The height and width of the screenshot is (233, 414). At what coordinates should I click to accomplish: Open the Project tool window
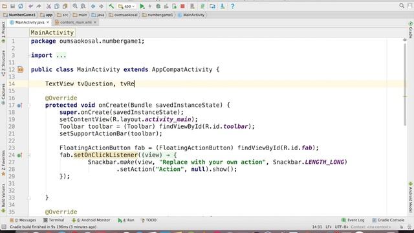[3, 32]
